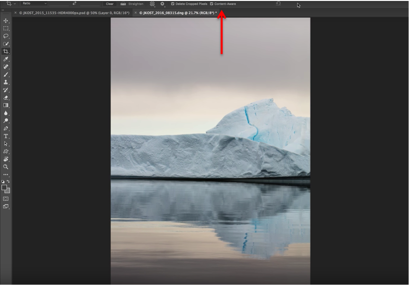Screen dimensions: 409x285
Task: Select the Rectangular Marquee tool
Action: [x=6, y=28]
